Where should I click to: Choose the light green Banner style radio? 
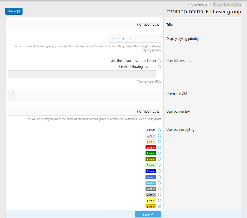(159, 165)
